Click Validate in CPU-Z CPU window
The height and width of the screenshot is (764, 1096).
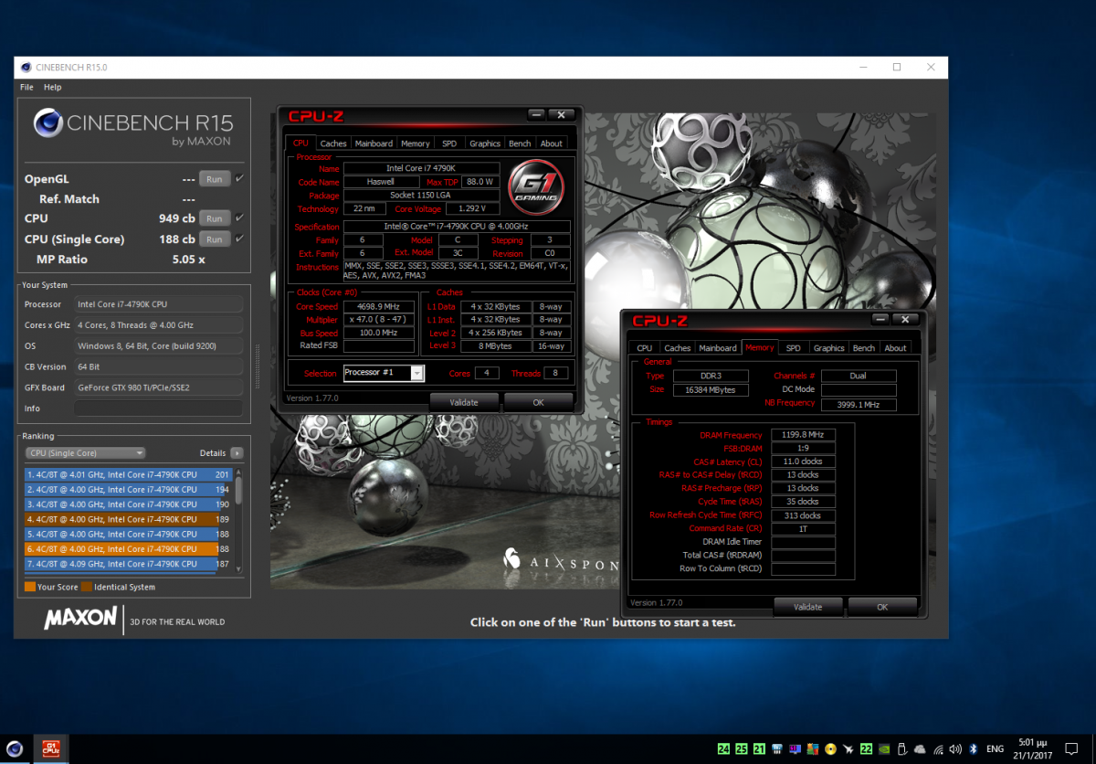(465, 402)
